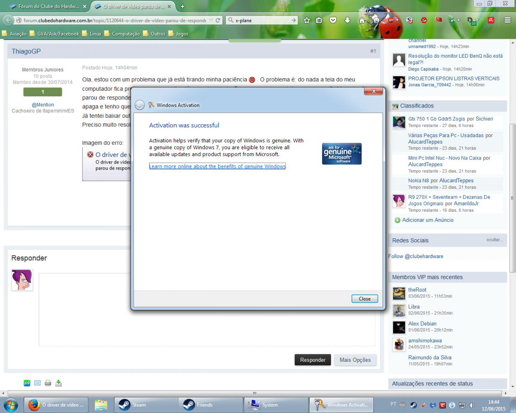Click the green plus next to Adicionar um Anúncio

397,220
